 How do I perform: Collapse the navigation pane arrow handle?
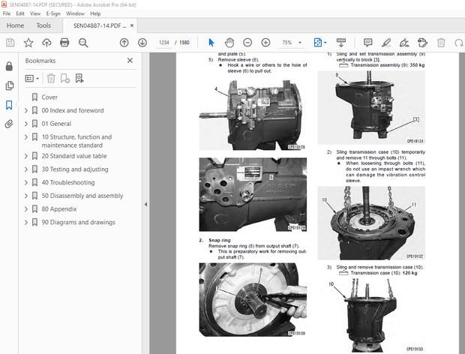point(145,204)
